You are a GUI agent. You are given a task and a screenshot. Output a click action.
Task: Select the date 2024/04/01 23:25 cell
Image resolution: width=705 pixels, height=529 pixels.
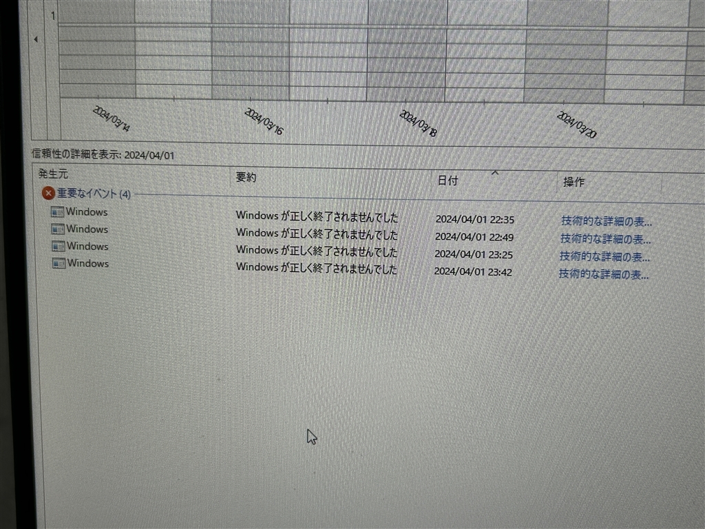tap(474, 255)
